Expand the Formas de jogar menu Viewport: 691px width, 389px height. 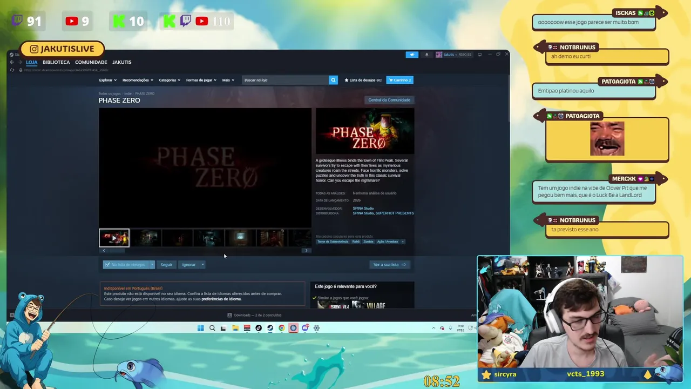(201, 80)
